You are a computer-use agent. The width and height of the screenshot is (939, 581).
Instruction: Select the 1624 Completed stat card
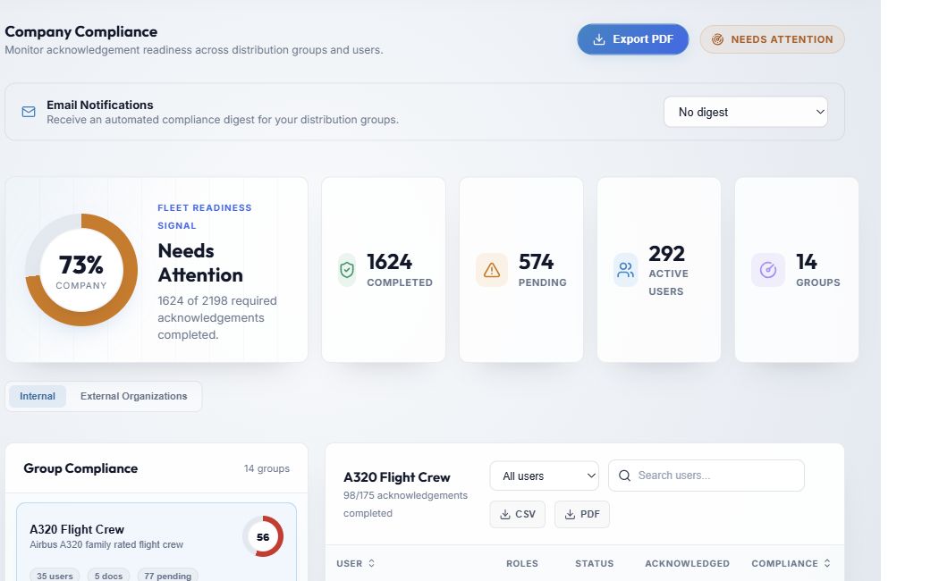point(384,269)
